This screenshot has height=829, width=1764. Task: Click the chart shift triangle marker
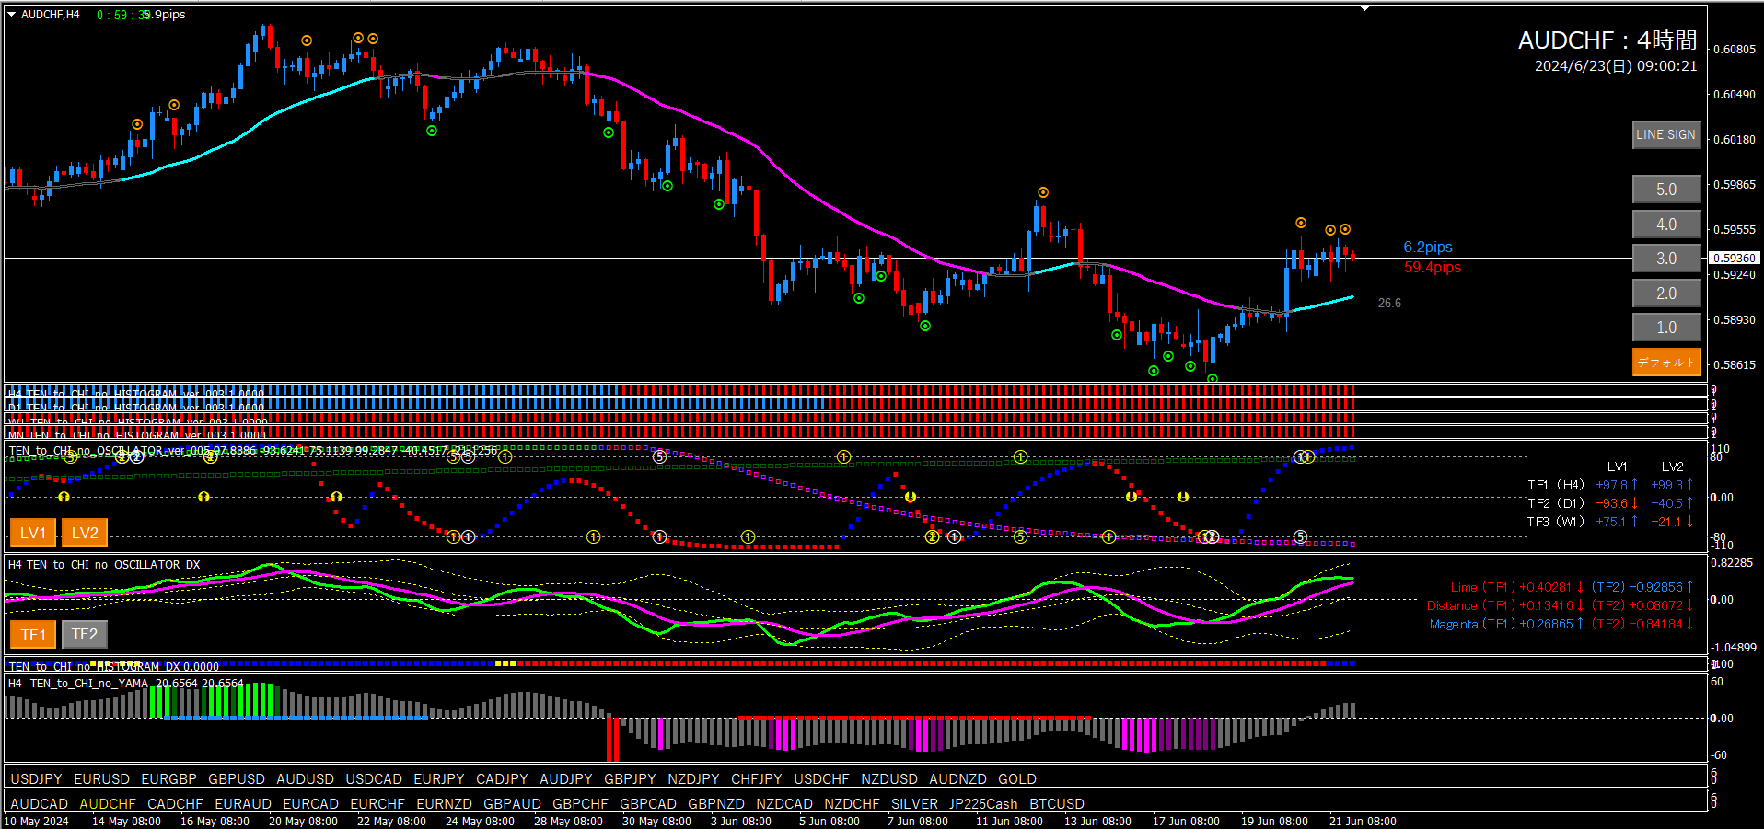click(x=1365, y=8)
